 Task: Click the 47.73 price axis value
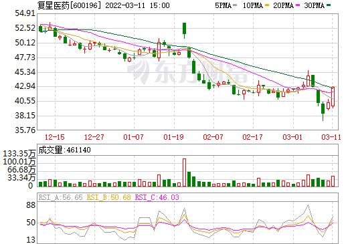(25, 57)
